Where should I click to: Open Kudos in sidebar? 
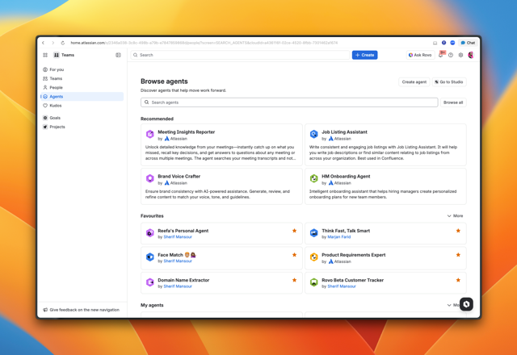[x=82, y=106]
